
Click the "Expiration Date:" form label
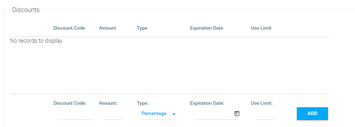(x=207, y=103)
